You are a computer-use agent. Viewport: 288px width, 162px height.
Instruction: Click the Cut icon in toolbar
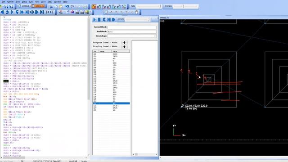[x=51, y=7]
